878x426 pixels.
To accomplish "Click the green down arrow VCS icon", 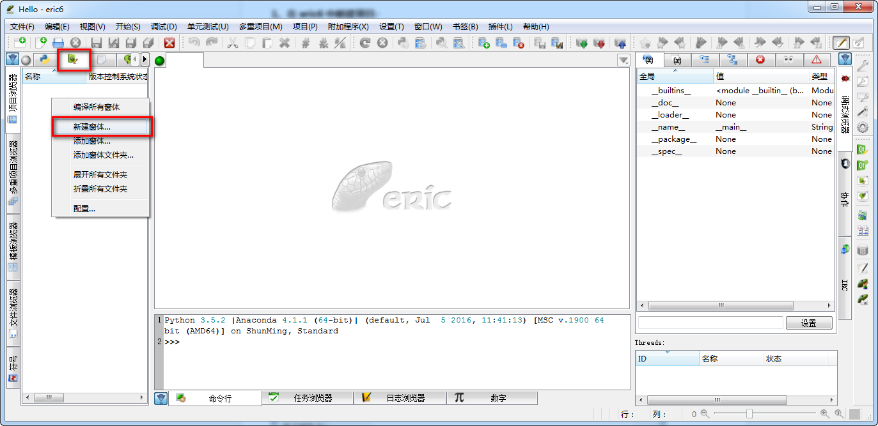I will [582, 43].
